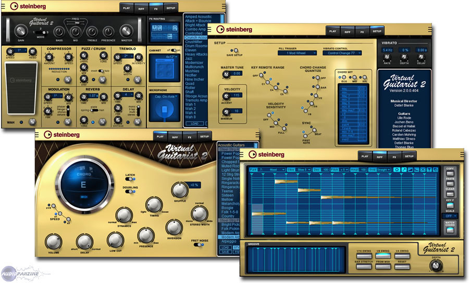Screen dimensions: 469x283
Task: Click the Master Tune knob in Setup
Action: pos(227,74)
